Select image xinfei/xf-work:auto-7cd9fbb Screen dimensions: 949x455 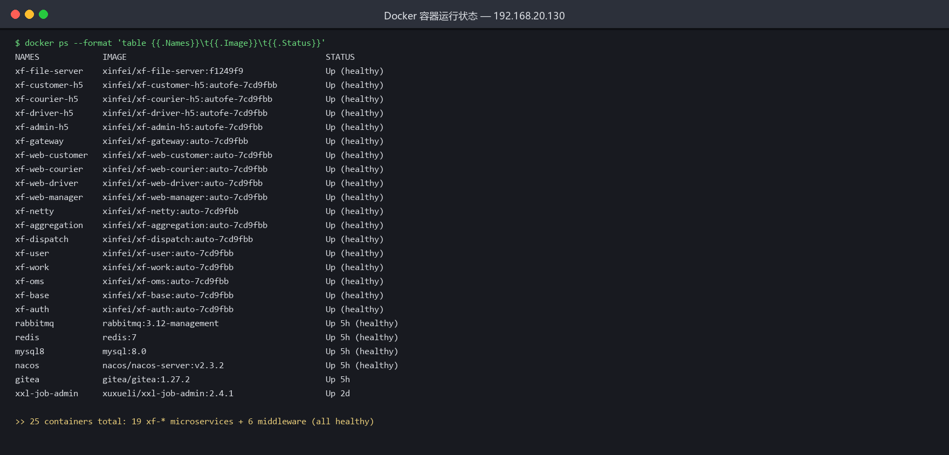coord(168,267)
